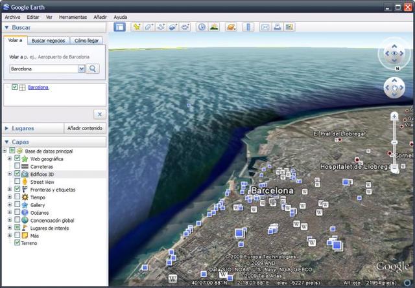
Task: Collapse Base de datos principal tree
Action: click(x=5, y=151)
